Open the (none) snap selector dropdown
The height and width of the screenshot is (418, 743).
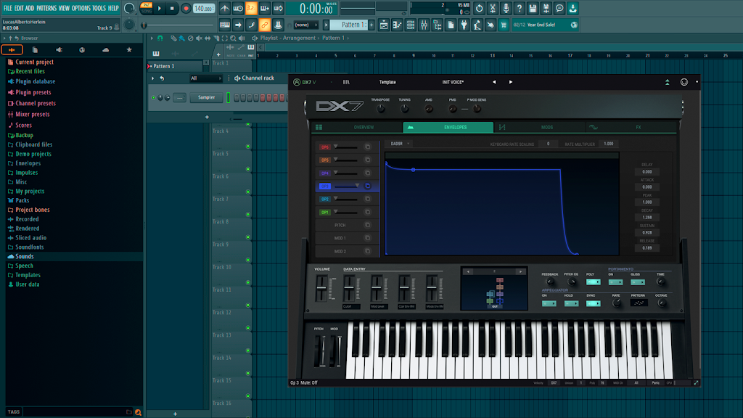[x=305, y=25]
